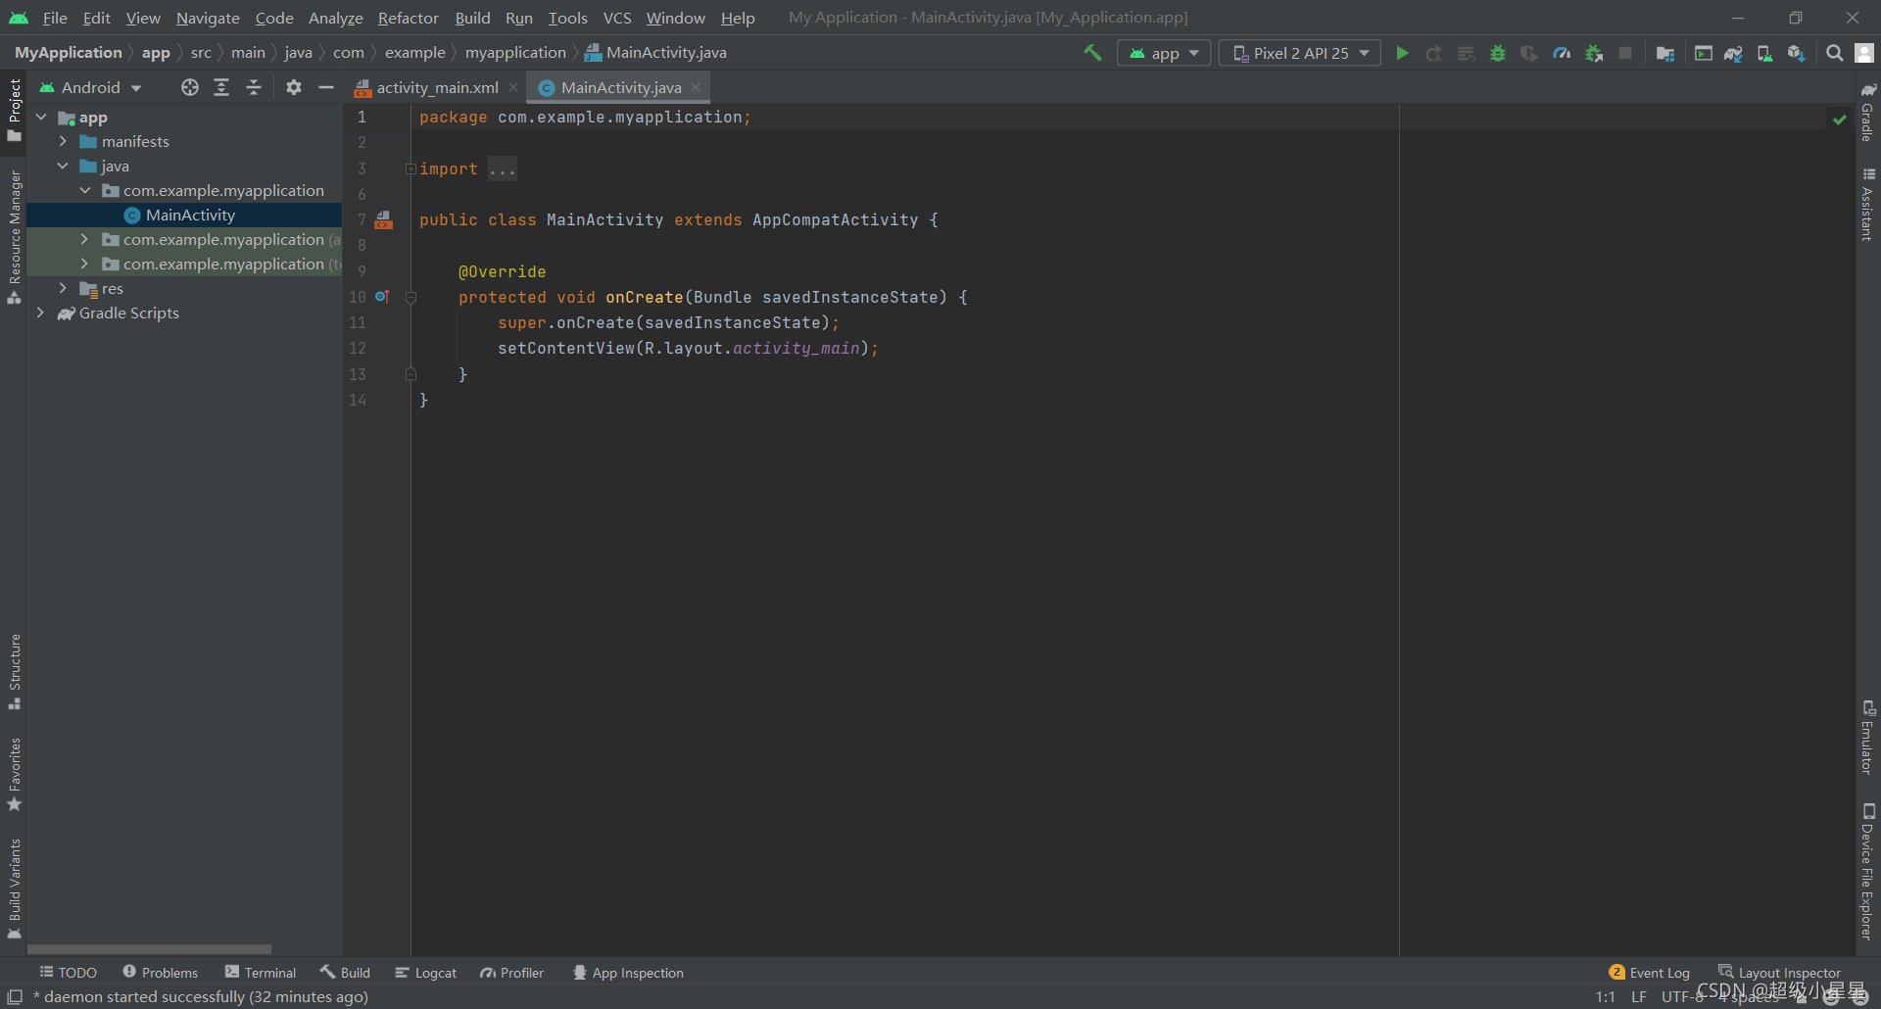Open the Android project view dropdown
The width and height of the screenshot is (1881, 1009).
pyautogui.click(x=90, y=87)
